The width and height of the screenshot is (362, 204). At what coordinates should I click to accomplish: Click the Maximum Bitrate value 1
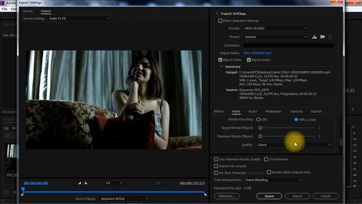click(320, 136)
